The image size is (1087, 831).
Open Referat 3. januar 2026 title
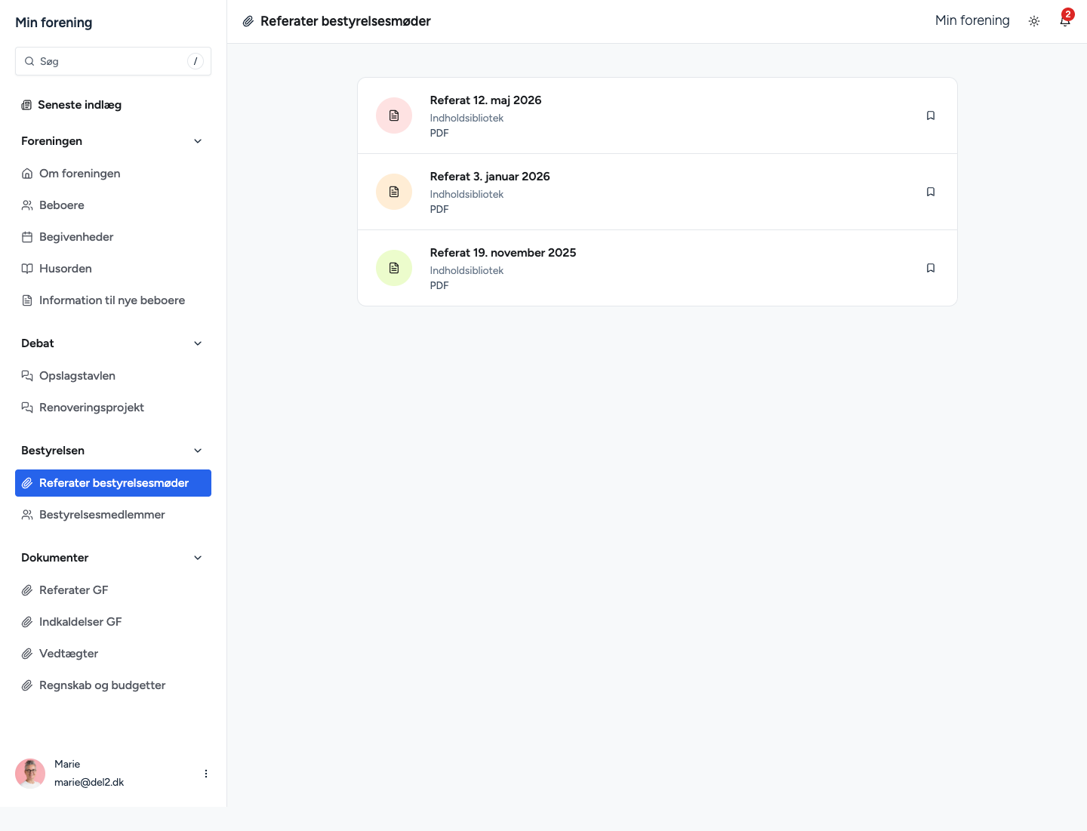[490, 177]
